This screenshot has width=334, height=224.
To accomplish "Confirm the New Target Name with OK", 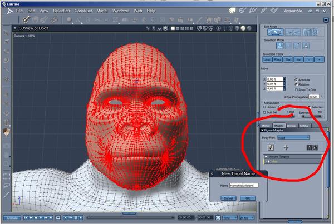I will [248, 198].
